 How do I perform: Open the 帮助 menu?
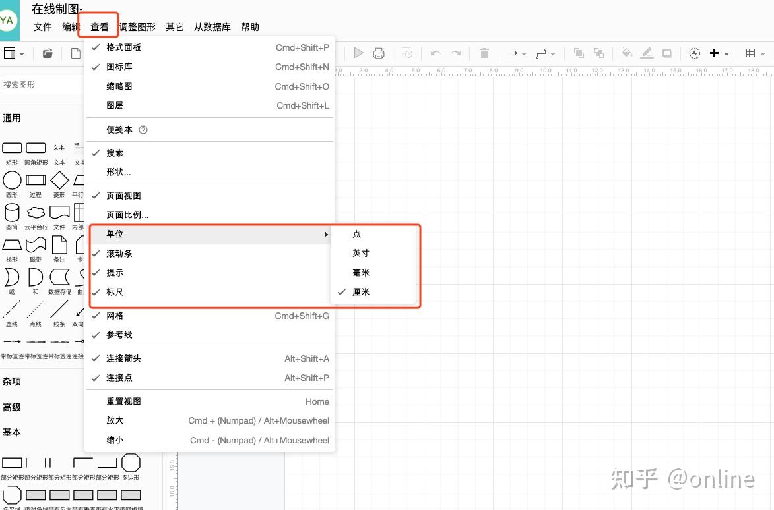(249, 27)
